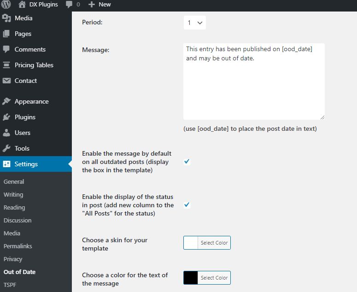Open Tools wrench icon
The height and width of the screenshot is (292, 357).
pos(6,148)
